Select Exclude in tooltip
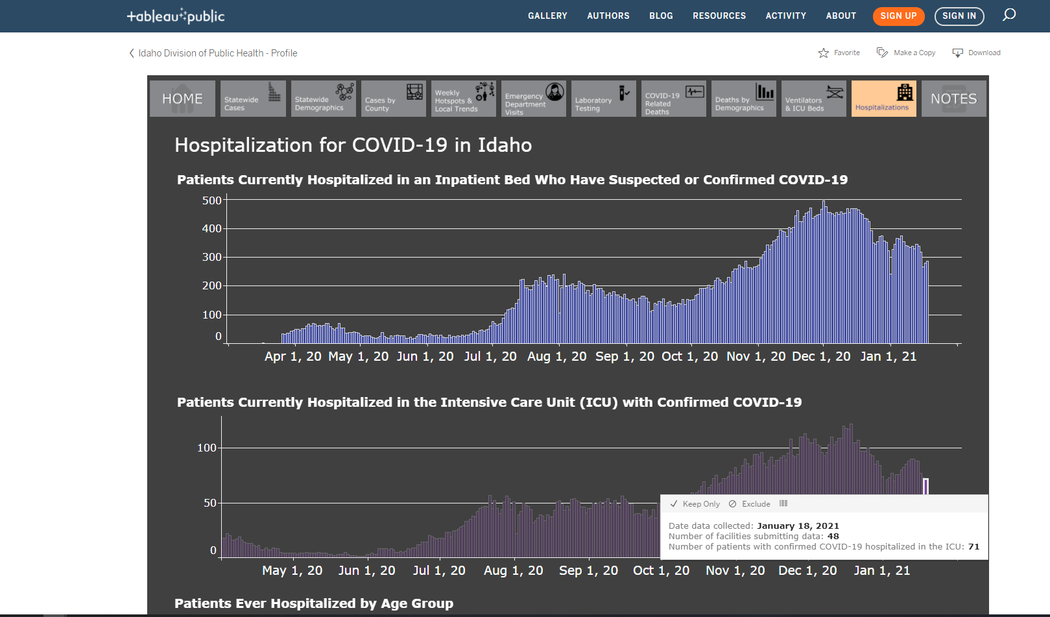The image size is (1050, 617). pyautogui.click(x=750, y=504)
